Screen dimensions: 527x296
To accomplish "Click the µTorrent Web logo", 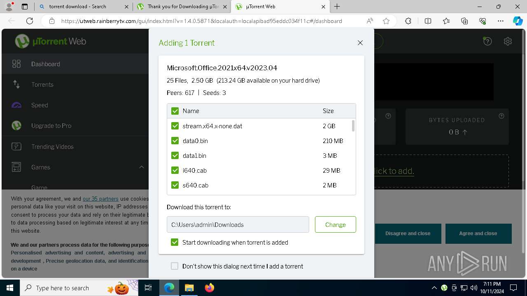I will (51, 41).
